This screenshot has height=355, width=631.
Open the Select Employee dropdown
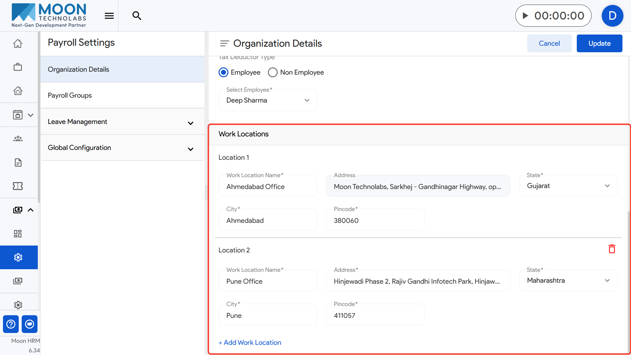(268, 100)
